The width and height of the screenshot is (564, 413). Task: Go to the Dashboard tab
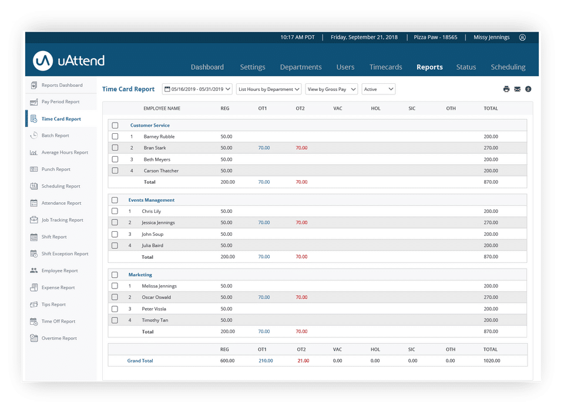207,67
